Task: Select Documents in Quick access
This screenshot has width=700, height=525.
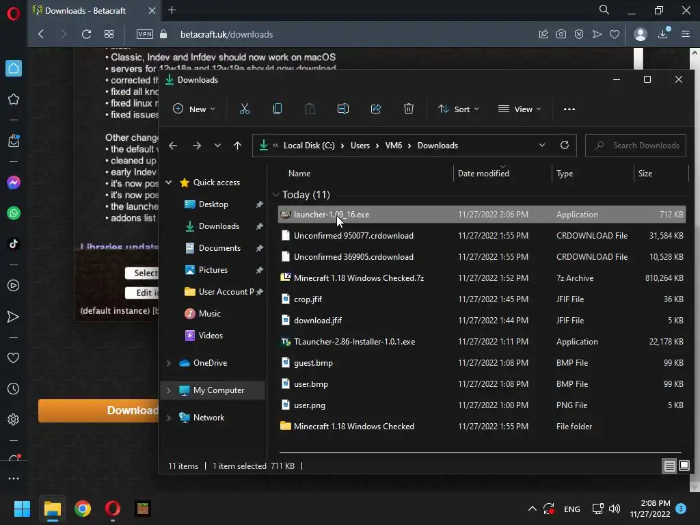Action: [x=219, y=247]
